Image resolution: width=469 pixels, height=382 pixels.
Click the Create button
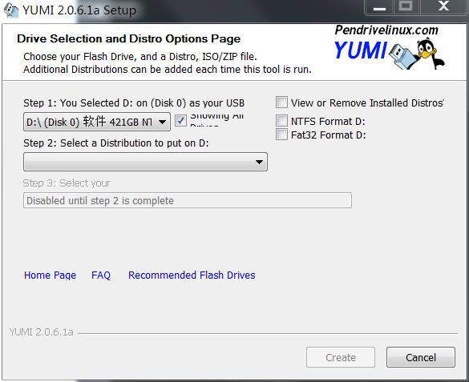click(341, 357)
